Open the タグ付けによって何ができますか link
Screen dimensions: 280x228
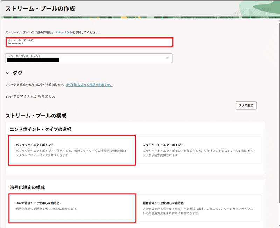click(x=89, y=85)
